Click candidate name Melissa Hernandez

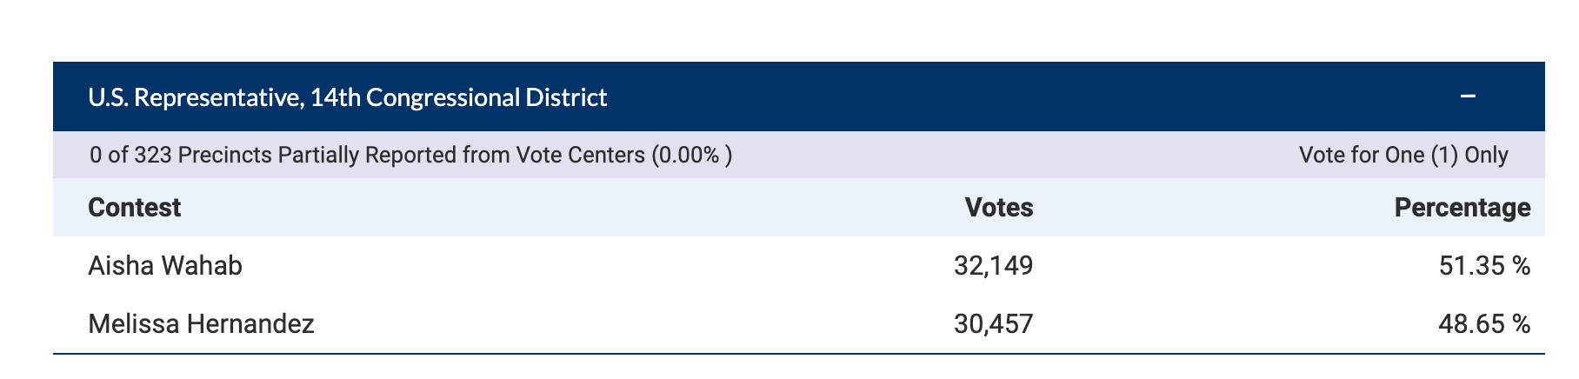pos(202,324)
